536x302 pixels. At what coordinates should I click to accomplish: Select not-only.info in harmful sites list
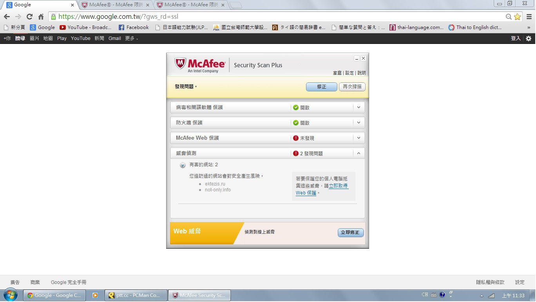(218, 190)
